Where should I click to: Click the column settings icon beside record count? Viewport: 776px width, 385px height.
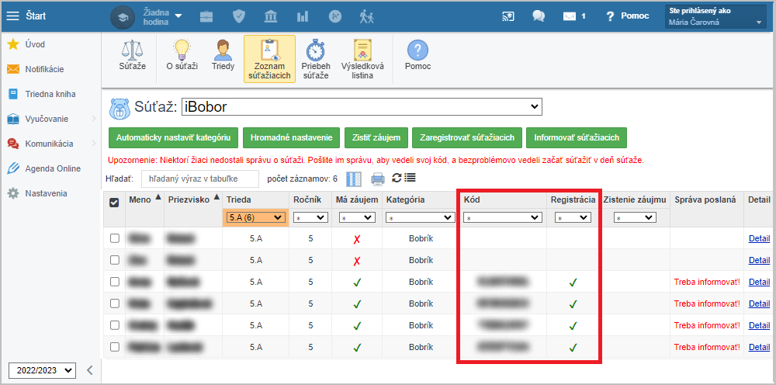tap(354, 179)
